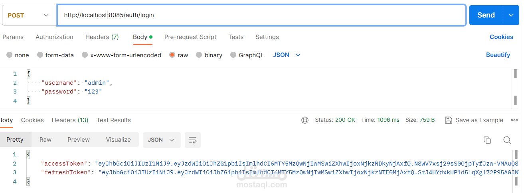Switch to the Test Results tab
The width and height of the screenshot is (524, 193).
(114, 120)
